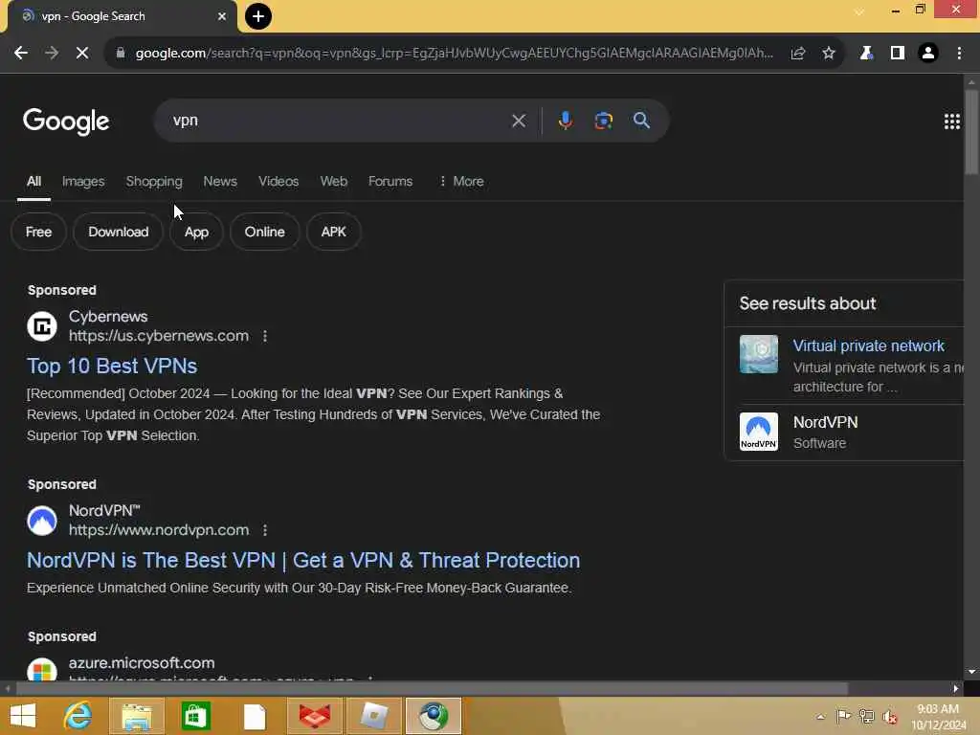Apply the Online filter chip
The height and width of the screenshot is (735, 980).
click(265, 232)
